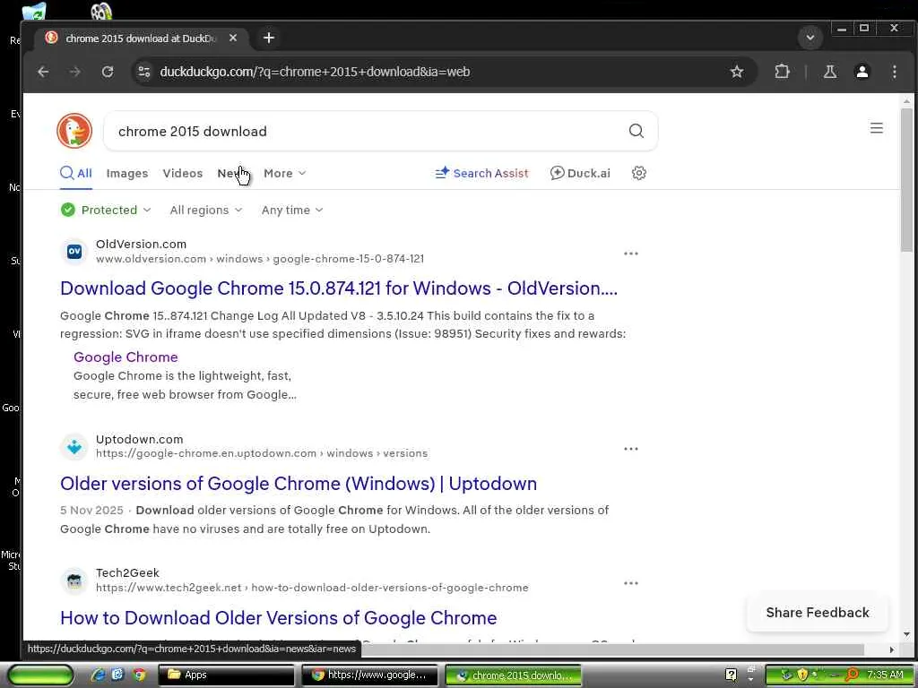The image size is (918, 688).
Task: Open the Chrome profile avatar
Action: (862, 72)
